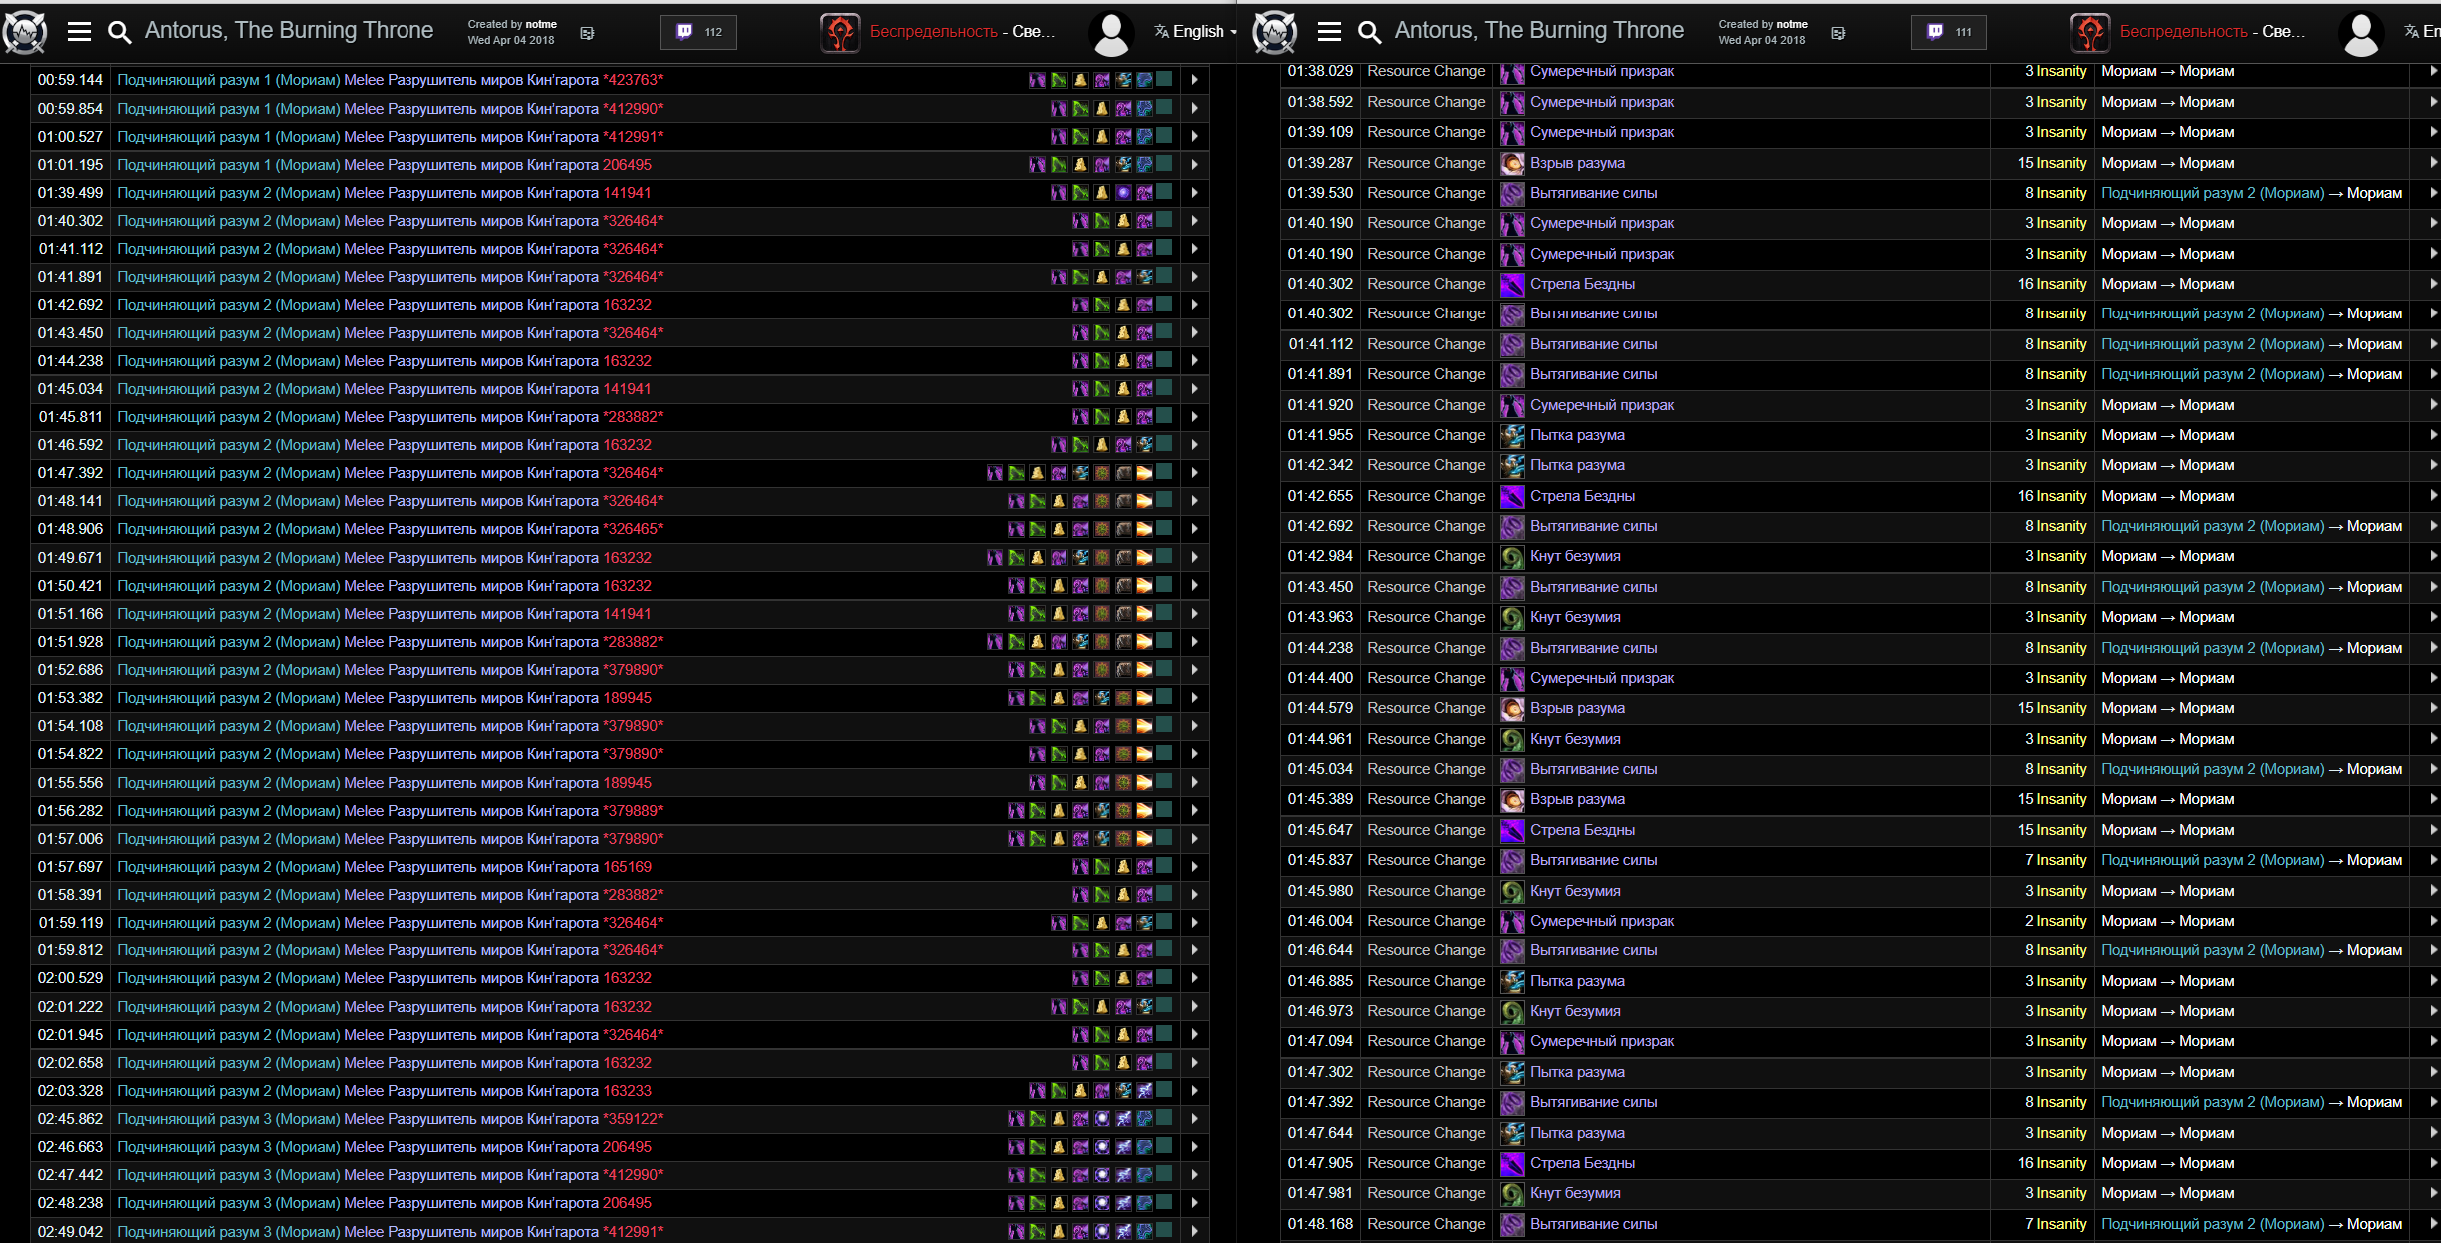Click Warcraft Logs logo in left window
This screenshot has width=2441, height=1243.
(x=25, y=32)
